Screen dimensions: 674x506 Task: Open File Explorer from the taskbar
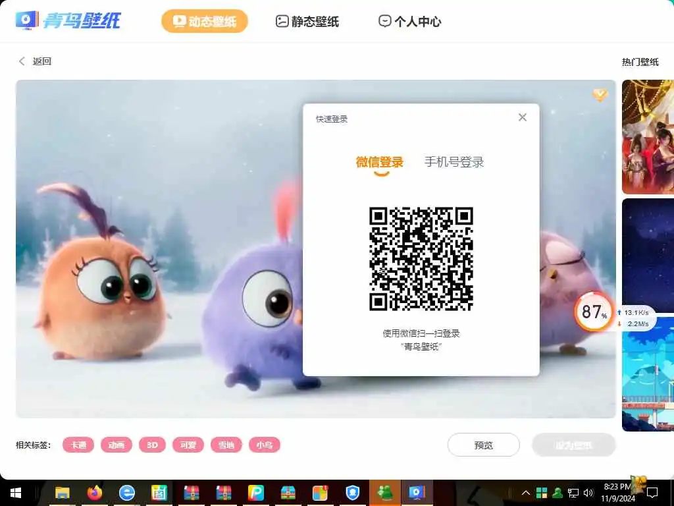pos(63,493)
